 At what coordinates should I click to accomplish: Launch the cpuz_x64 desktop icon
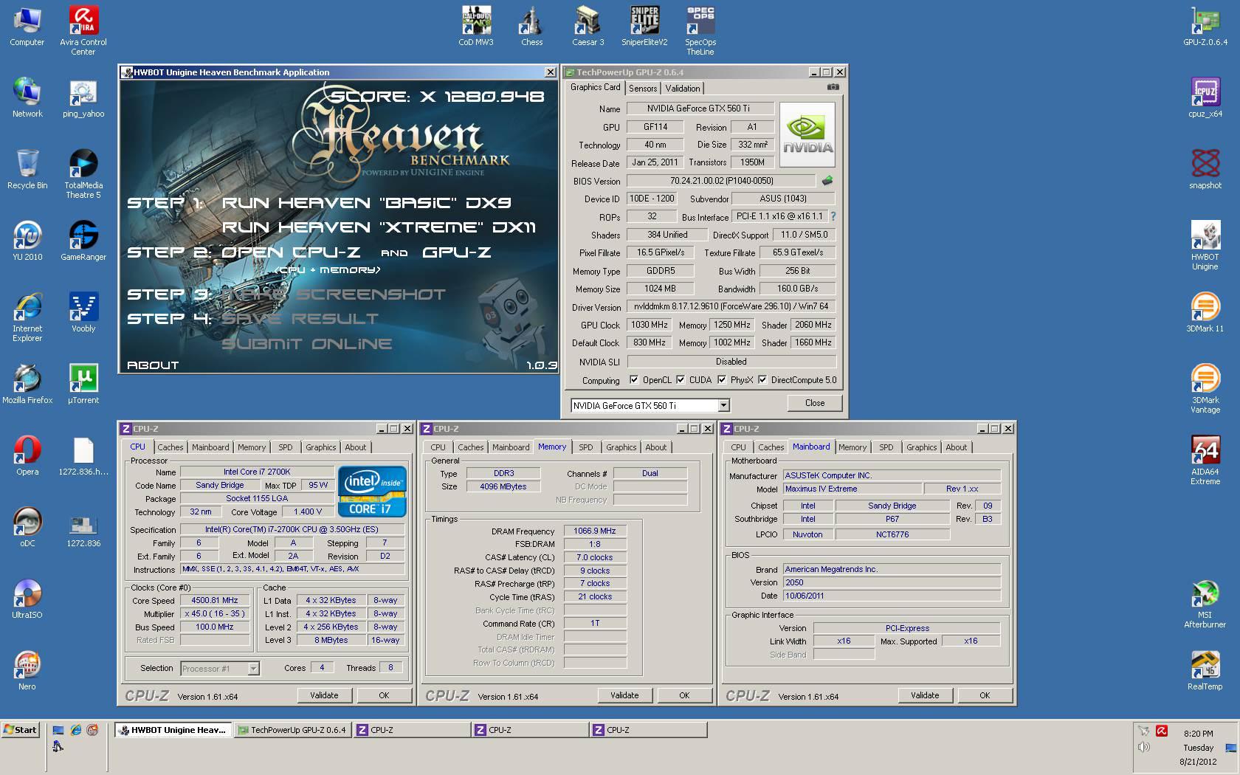[x=1205, y=97]
